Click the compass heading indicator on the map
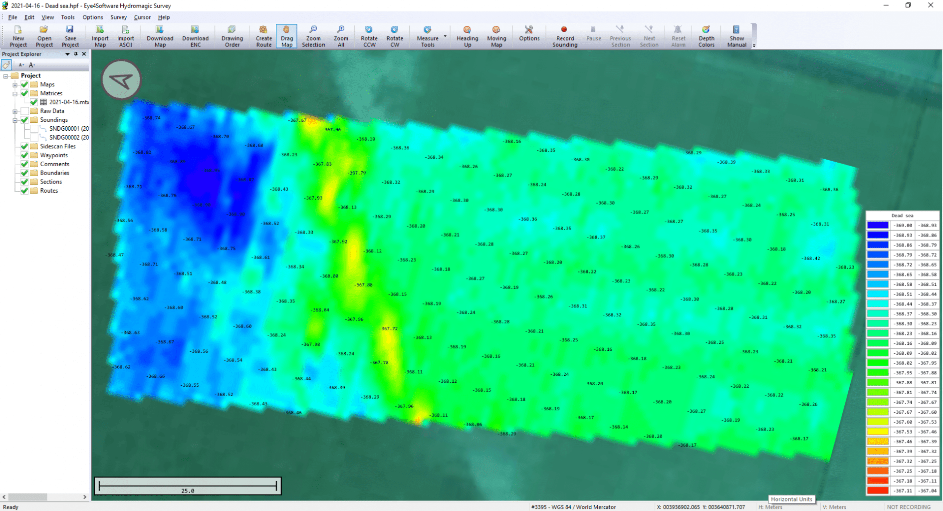The width and height of the screenshot is (943, 511). [121, 80]
